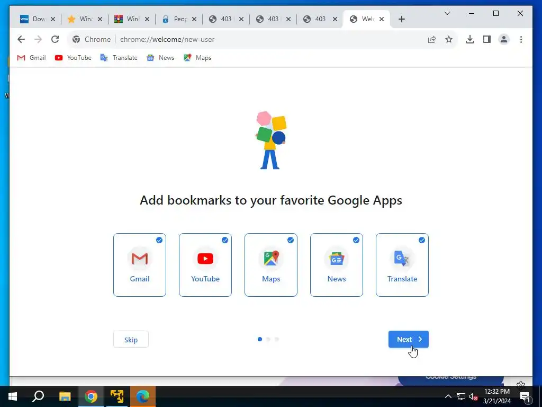The width and height of the screenshot is (542, 407).
Task: Click the muted speaker tray icon
Action: click(473, 396)
